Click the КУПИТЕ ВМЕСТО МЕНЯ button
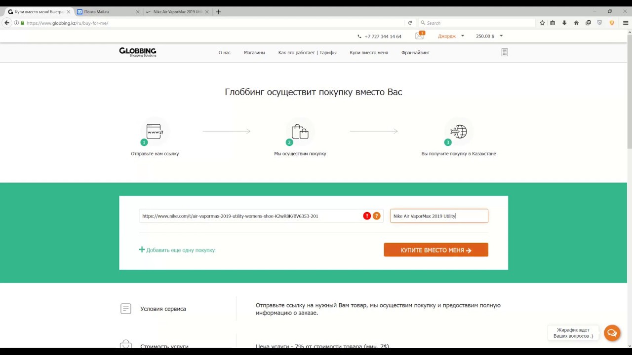This screenshot has height=355, width=632. pyautogui.click(x=436, y=250)
